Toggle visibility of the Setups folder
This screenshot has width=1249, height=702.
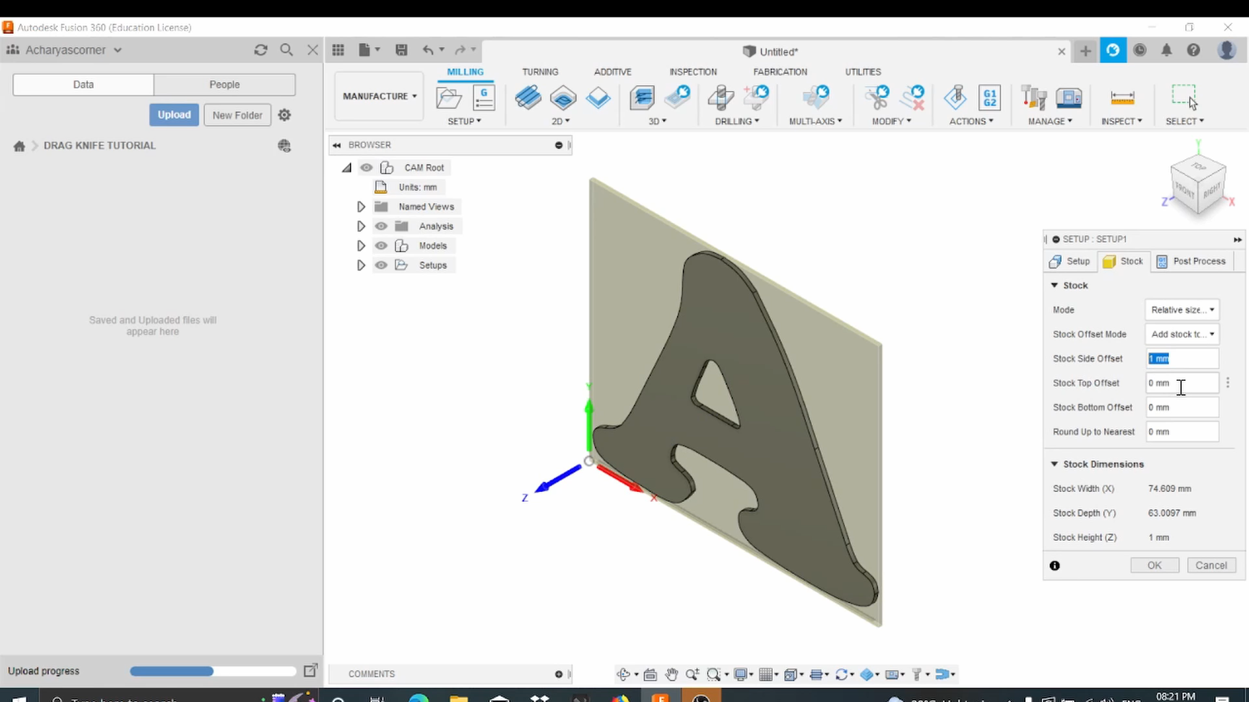coord(381,265)
